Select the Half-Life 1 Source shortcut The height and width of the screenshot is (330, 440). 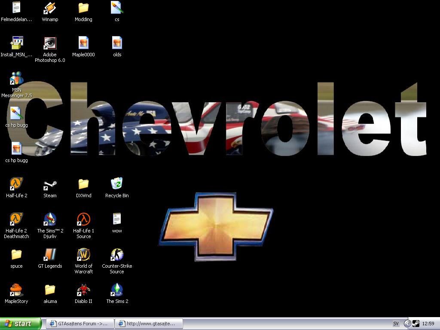83,219
